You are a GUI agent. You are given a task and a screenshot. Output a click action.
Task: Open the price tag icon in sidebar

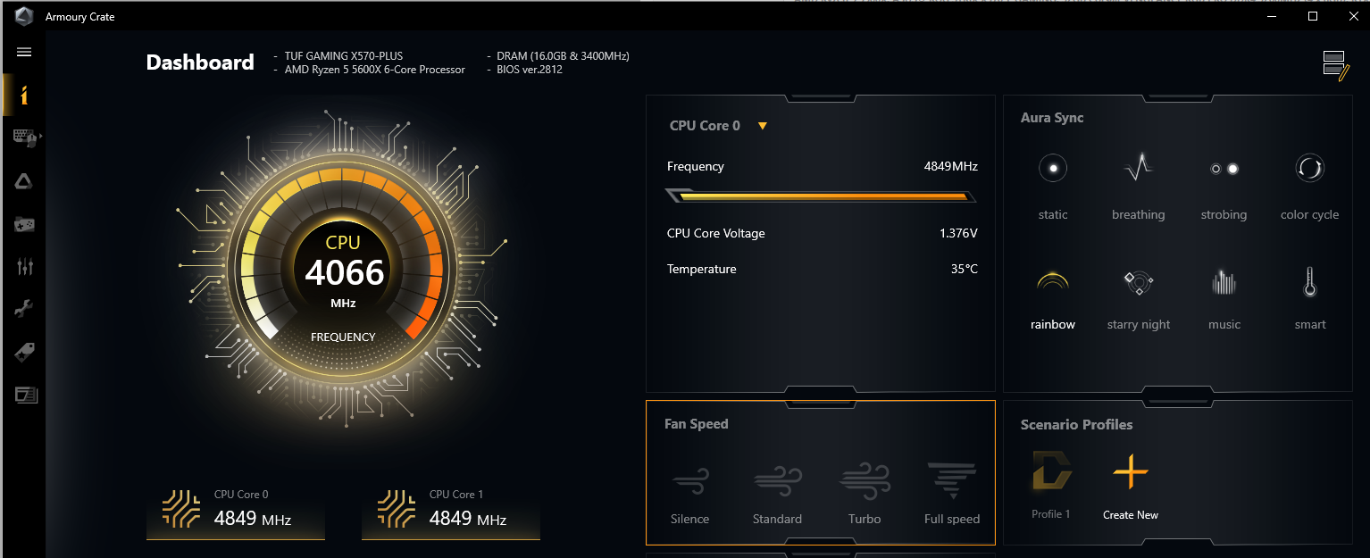pyautogui.click(x=24, y=352)
